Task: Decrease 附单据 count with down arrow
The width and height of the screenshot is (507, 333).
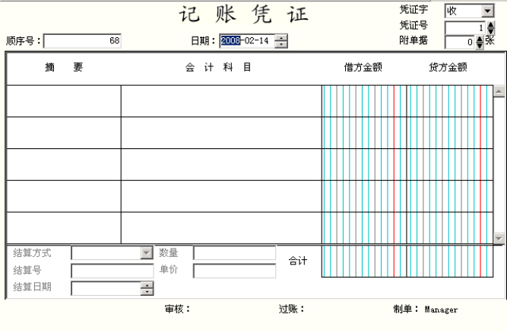Action: coord(480,46)
